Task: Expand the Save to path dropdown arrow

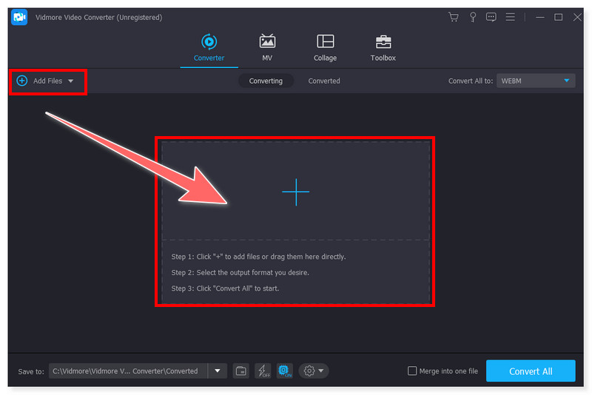Action: click(x=218, y=371)
